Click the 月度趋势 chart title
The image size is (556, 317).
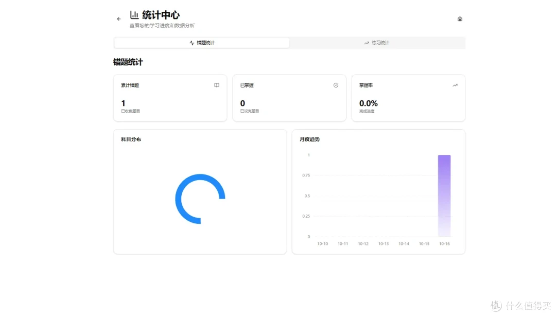309,139
